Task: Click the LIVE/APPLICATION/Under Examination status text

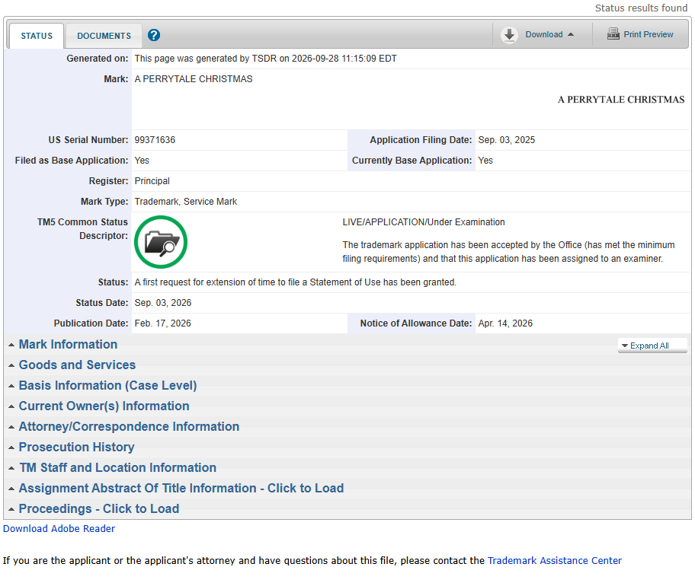Action: click(423, 221)
